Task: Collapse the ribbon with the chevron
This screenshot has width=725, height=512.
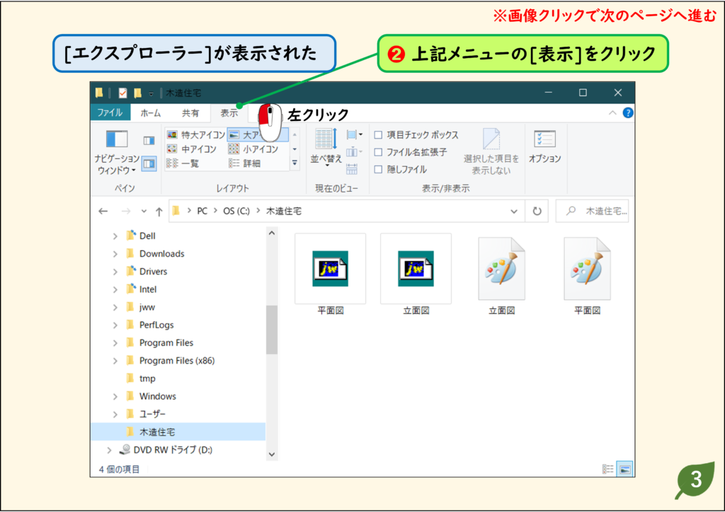Action: 612,113
